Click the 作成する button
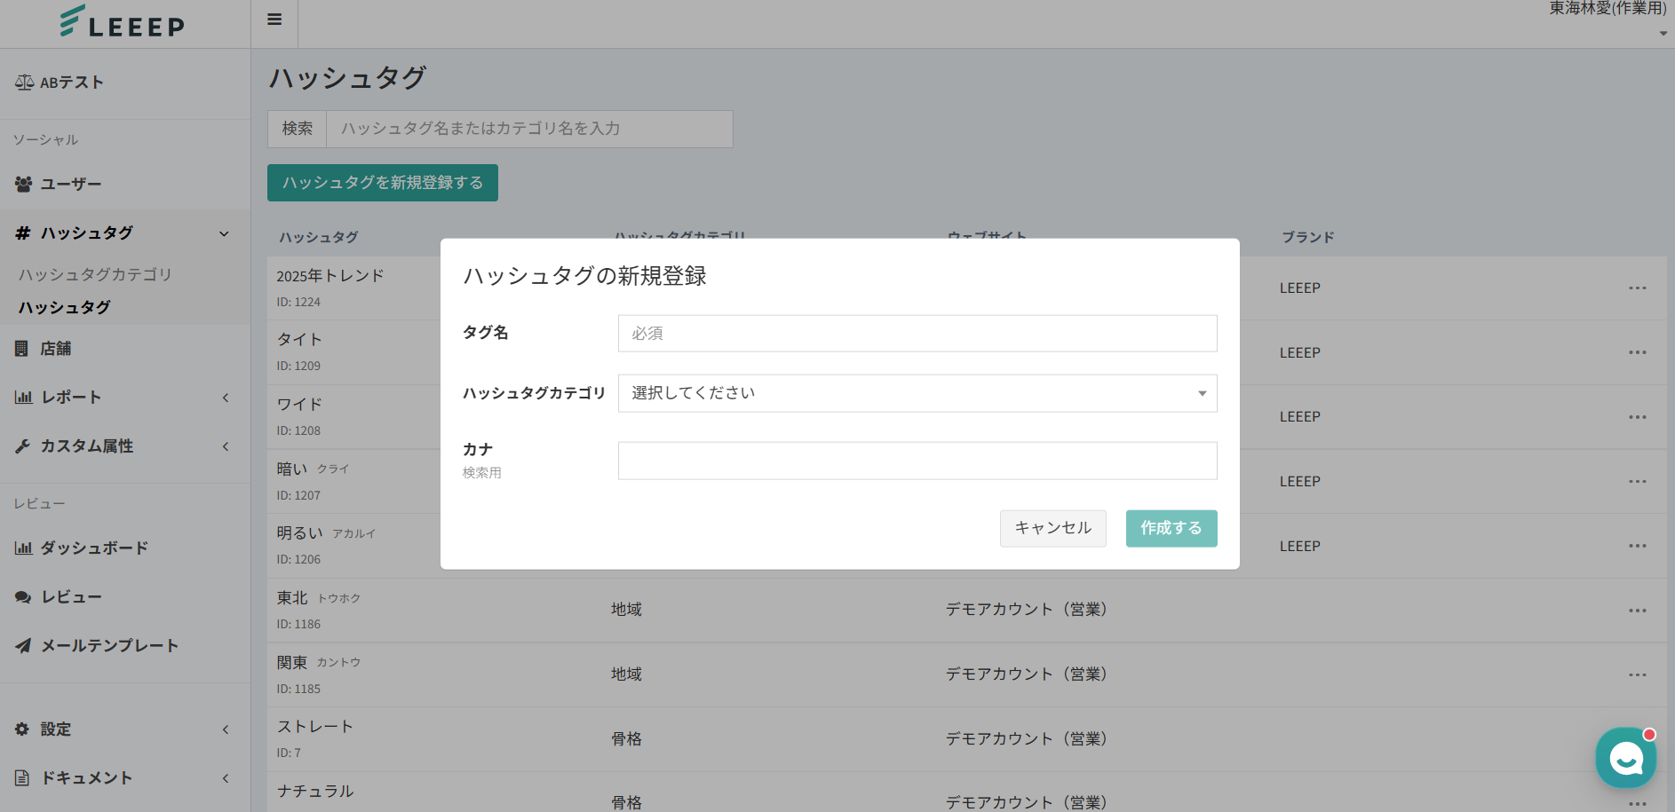Viewport: 1675px width, 812px height. [1171, 528]
